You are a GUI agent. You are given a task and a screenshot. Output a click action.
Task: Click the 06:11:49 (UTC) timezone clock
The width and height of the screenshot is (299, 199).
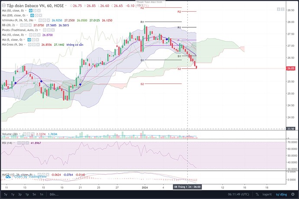(x=238, y=194)
